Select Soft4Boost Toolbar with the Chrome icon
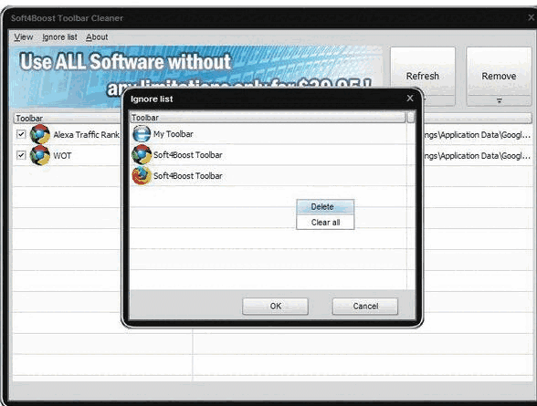This screenshot has width=537, height=406. [268, 154]
